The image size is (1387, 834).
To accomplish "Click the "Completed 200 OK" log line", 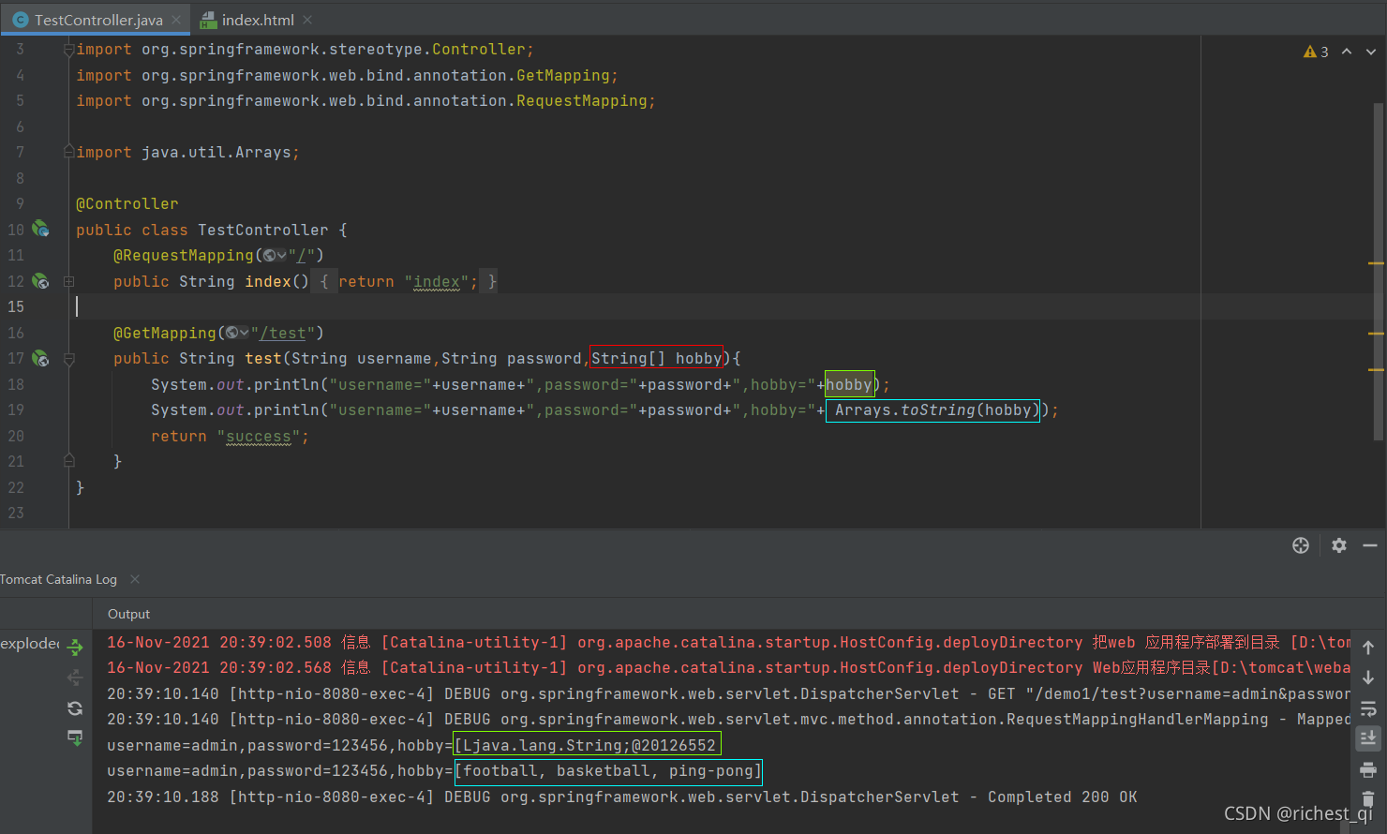I will click(x=622, y=797).
